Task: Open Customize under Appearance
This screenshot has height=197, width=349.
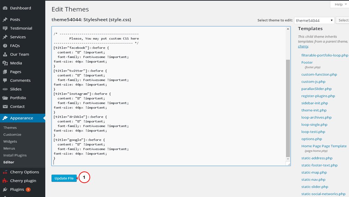Action: click(x=12, y=134)
